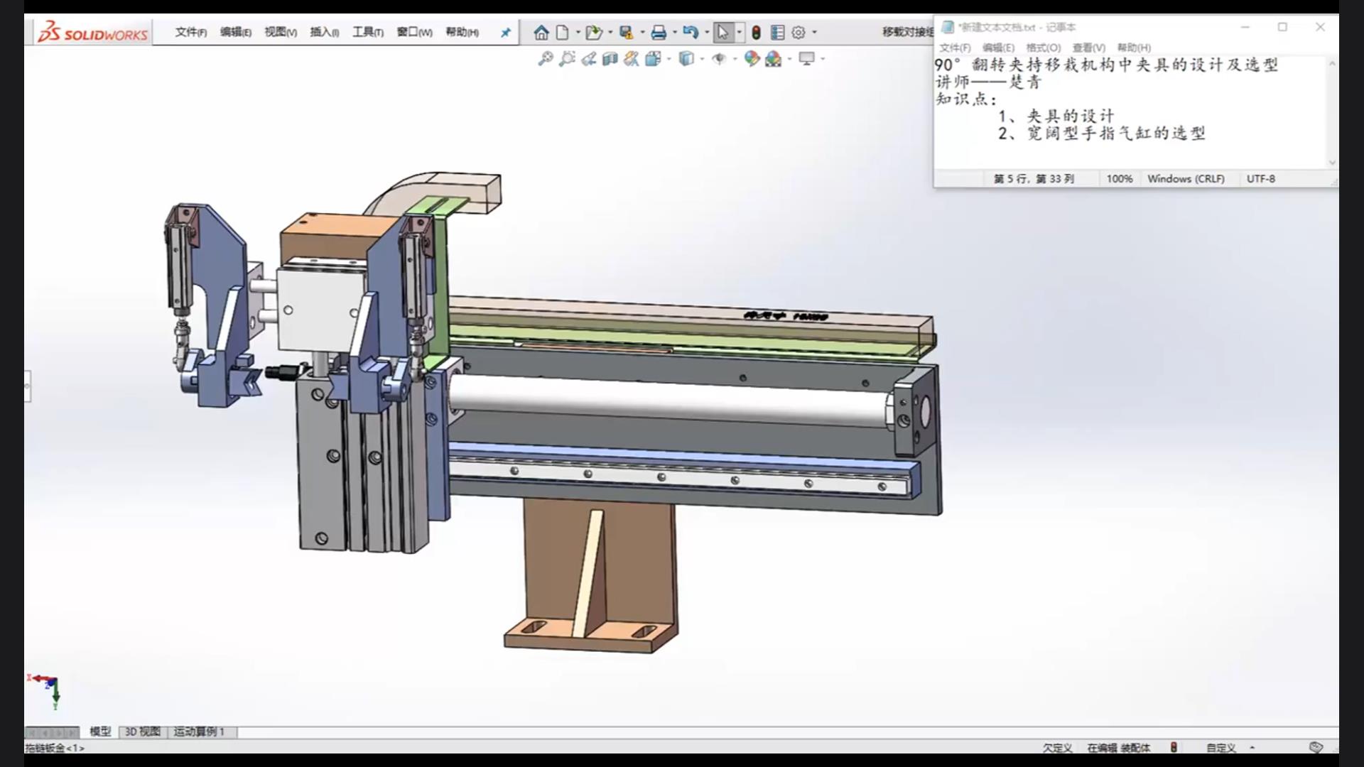
Task: Expand the Undo dropdown arrow
Action: click(707, 33)
